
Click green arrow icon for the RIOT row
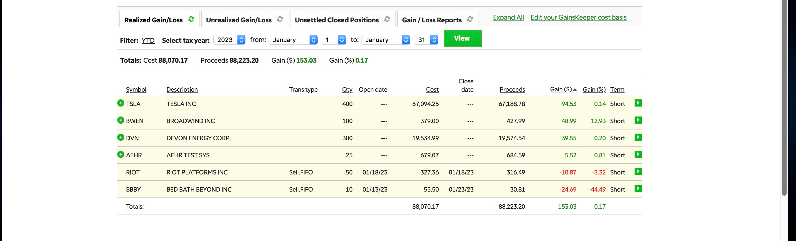(638, 171)
